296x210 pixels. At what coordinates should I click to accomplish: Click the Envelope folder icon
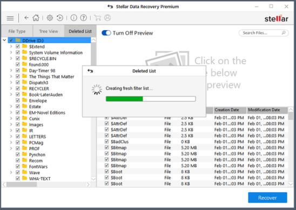(24, 100)
